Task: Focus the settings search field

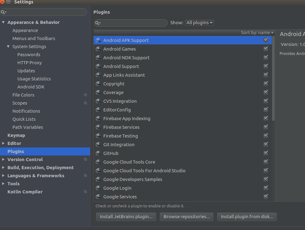Action: (43, 12)
